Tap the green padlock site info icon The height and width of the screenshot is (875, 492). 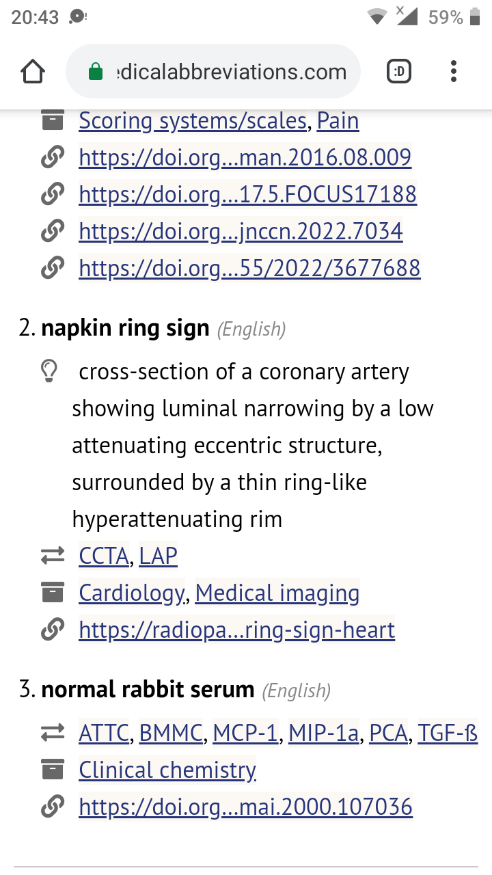(96, 71)
